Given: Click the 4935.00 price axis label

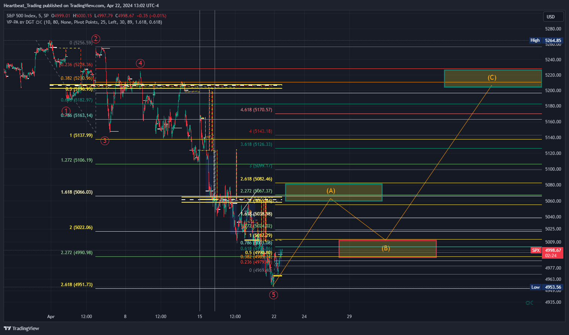Looking at the screenshot, I should pyautogui.click(x=553, y=302).
